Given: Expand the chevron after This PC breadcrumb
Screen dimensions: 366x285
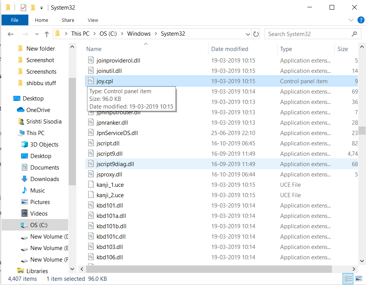Looking at the screenshot, I should [95, 34].
